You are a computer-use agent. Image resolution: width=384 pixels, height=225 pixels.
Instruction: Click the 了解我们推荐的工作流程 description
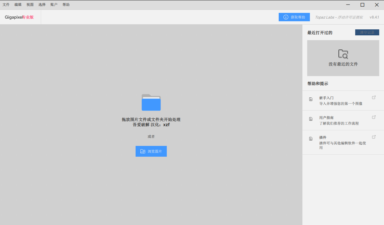(339, 123)
